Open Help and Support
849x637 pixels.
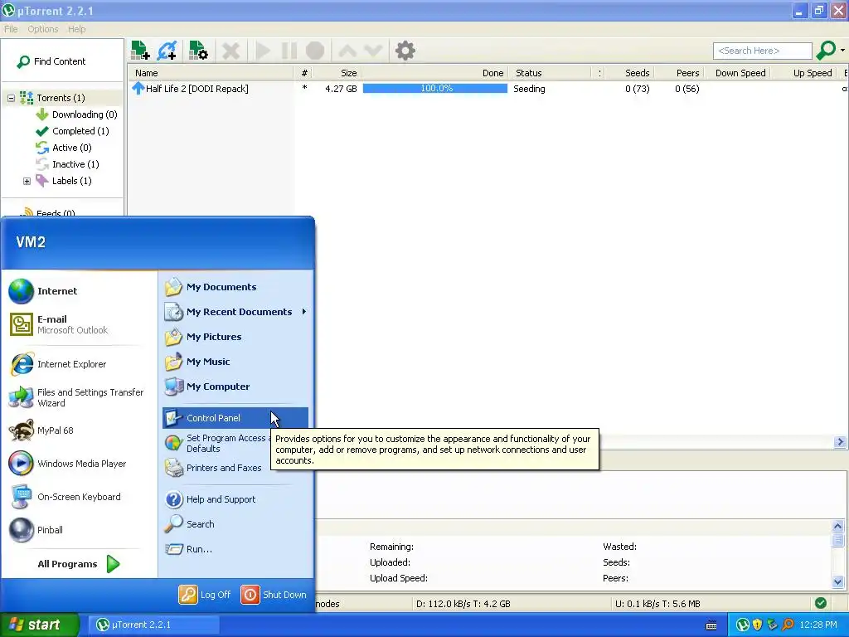coord(235,499)
